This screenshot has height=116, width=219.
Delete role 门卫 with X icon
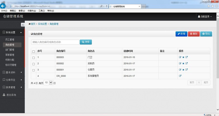pos(183,57)
